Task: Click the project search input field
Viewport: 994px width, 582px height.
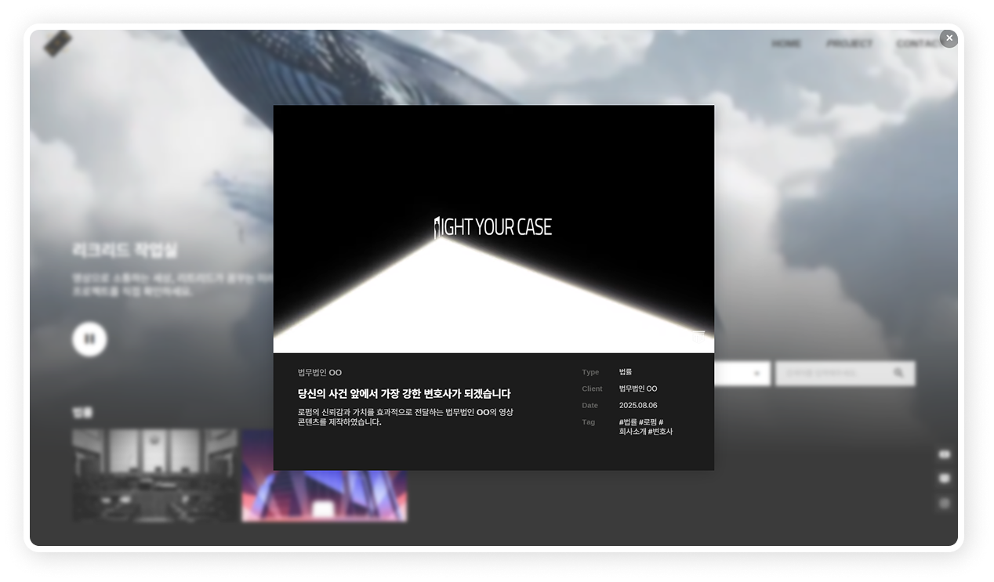Action: pos(831,374)
